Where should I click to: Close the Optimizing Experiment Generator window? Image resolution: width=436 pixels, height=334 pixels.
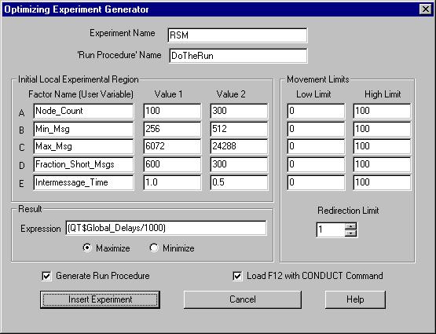pyautogui.click(x=426, y=9)
